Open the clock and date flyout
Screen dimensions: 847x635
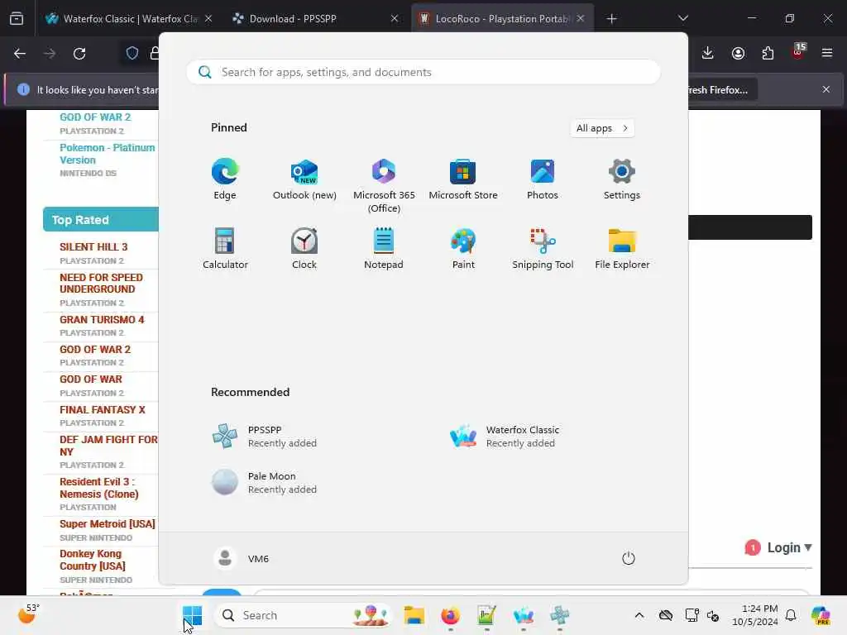point(754,615)
